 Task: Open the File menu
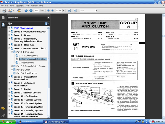[2, 6]
